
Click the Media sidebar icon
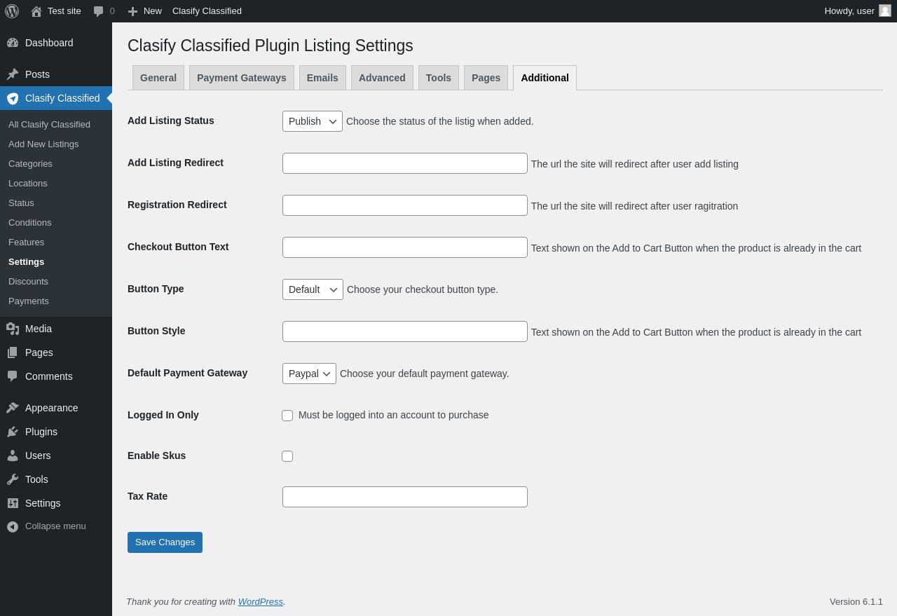point(13,329)
